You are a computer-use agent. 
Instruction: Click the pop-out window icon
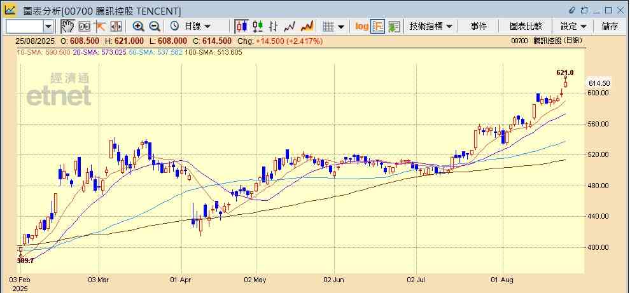point(585,10)
